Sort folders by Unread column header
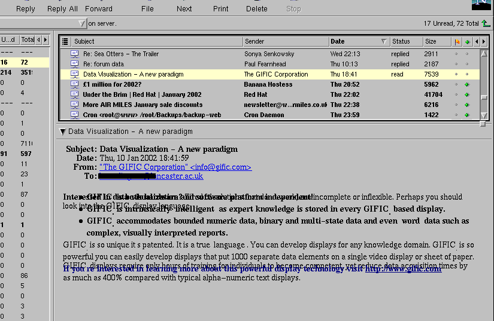 coord(8,39)
